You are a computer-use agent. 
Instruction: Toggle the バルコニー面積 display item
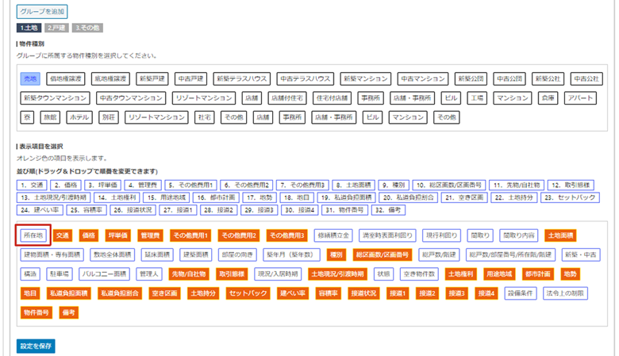[106, 274]
